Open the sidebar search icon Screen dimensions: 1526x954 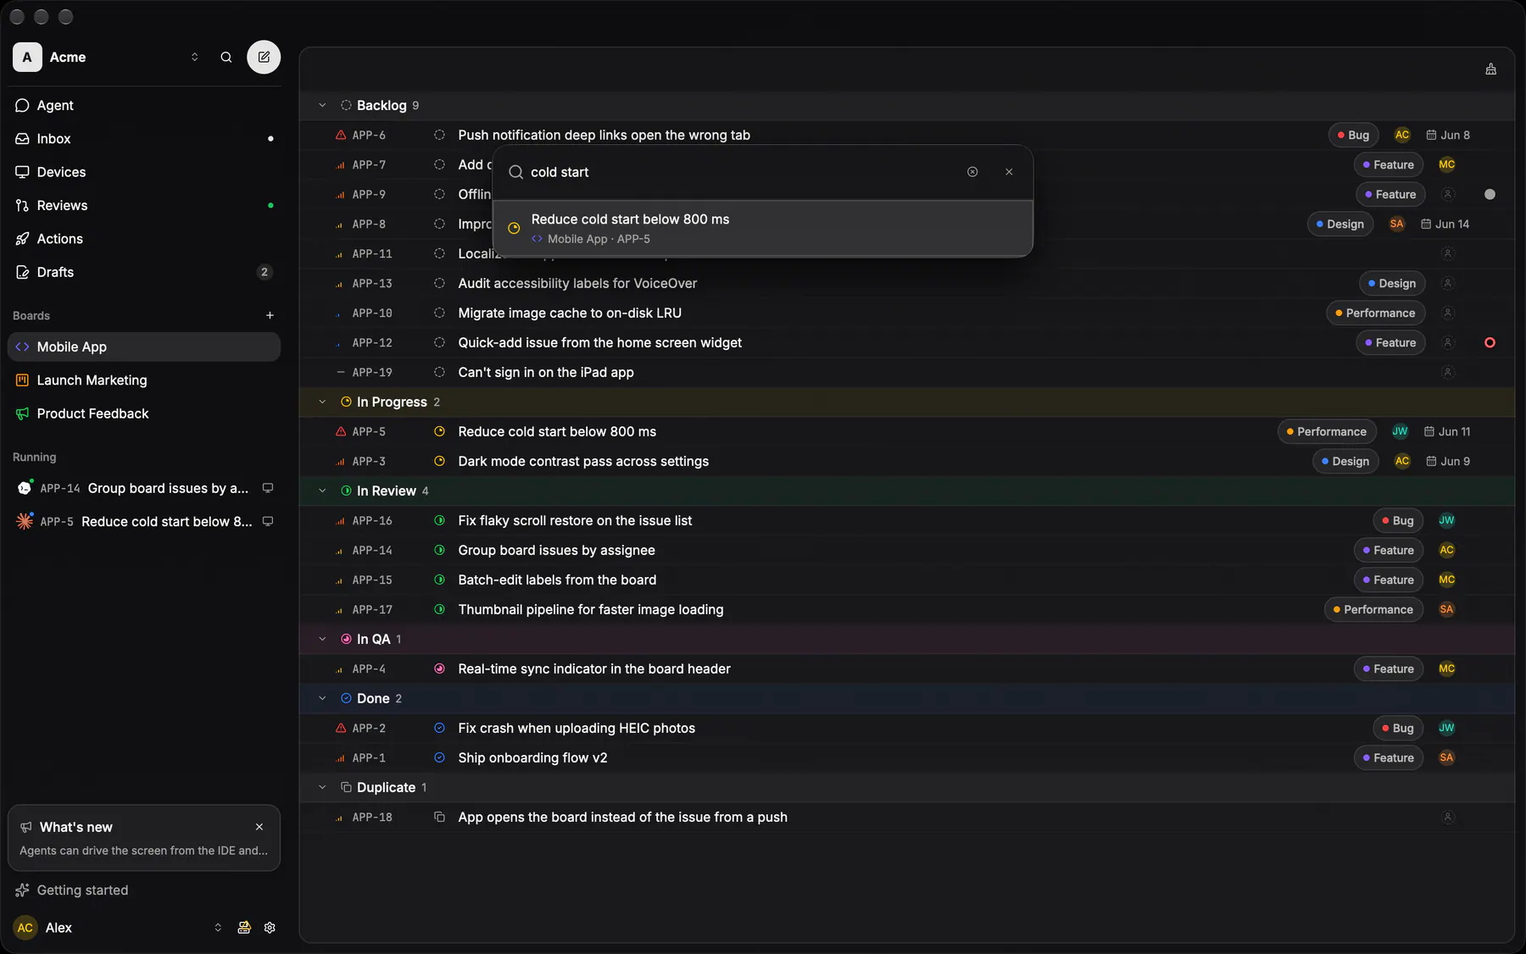(226, 57)
